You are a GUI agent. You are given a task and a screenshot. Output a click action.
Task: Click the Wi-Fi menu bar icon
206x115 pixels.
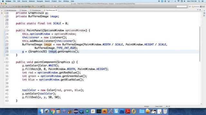pos(178,1)
